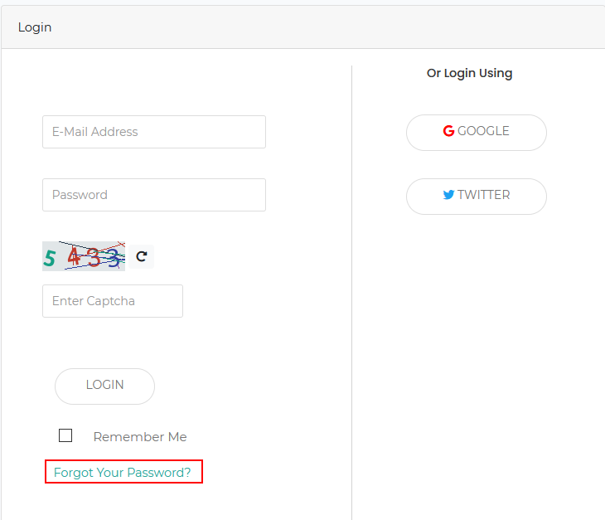Click the red 3 in the captcha

click(x=94, y=259)
